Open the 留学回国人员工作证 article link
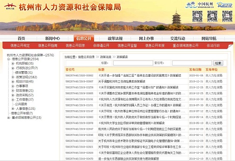Screen dimensions: 235x161 point(141,105)
